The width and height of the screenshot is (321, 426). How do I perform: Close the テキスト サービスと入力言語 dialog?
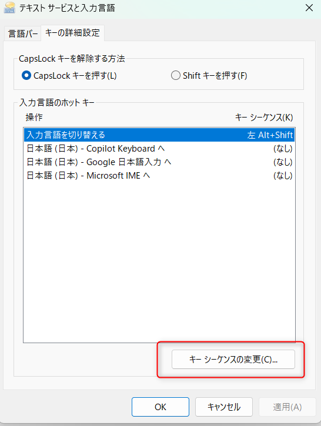309,8
